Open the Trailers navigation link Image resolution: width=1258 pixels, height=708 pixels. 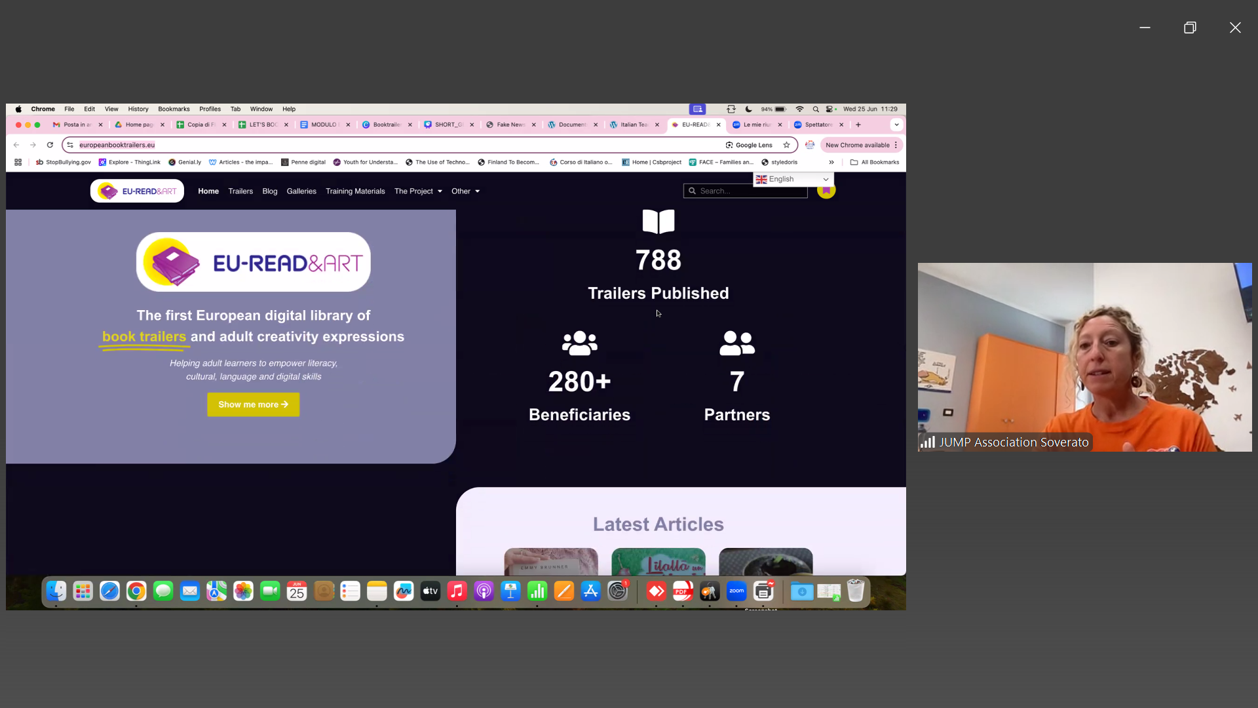coord(240,191)
